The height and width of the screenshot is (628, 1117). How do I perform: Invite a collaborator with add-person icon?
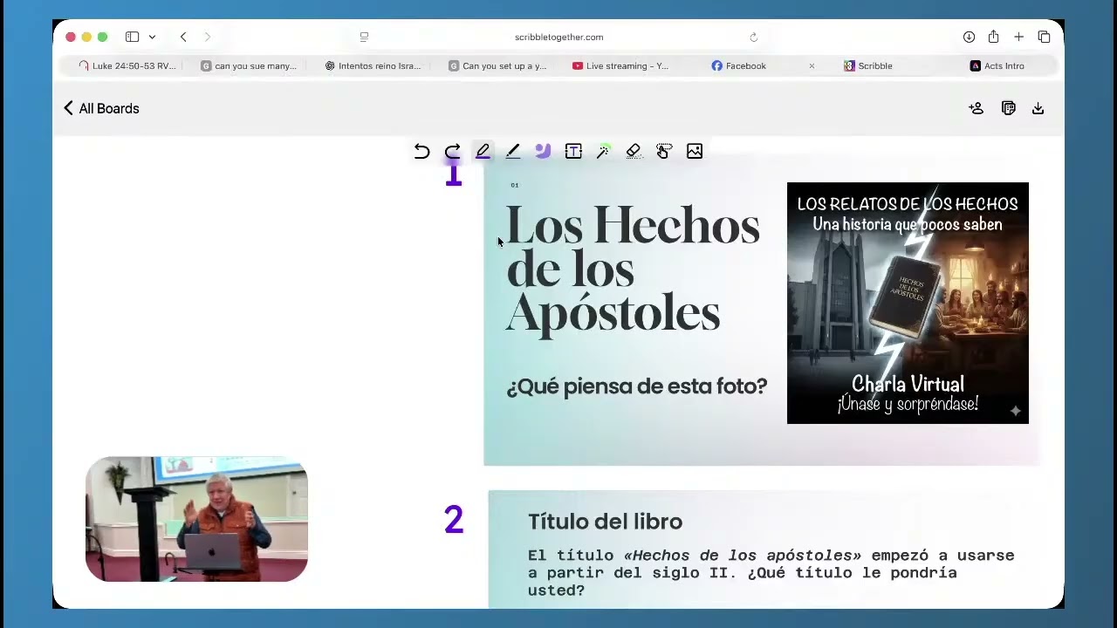[977, 108]
